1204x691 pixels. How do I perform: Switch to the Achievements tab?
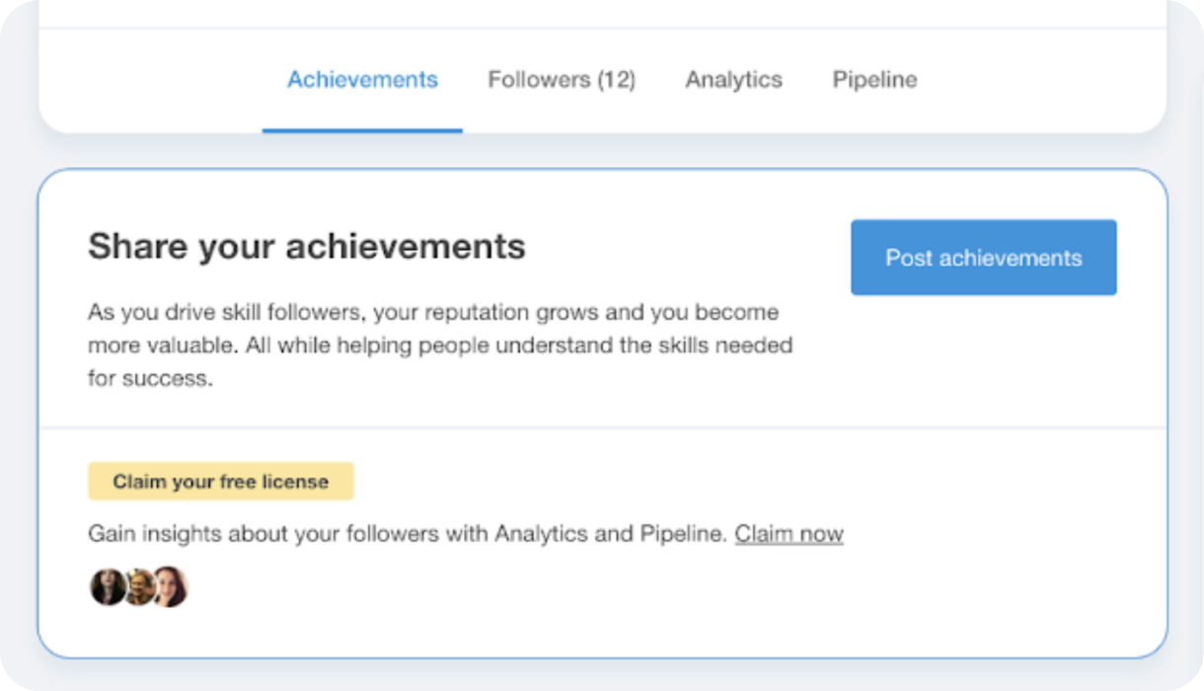pos(362,80)
